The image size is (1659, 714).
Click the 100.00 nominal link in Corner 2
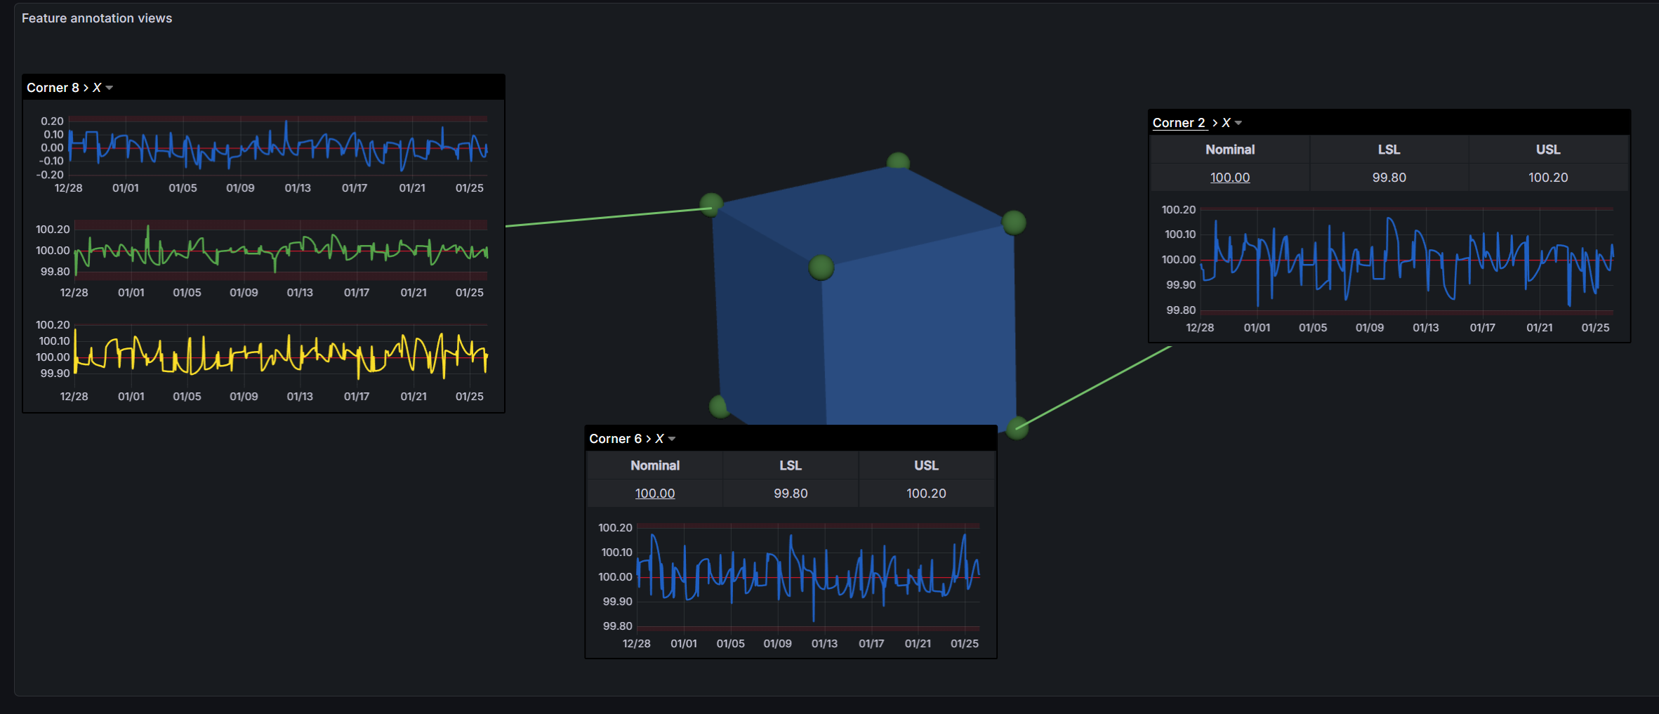tap(1229, 178)
